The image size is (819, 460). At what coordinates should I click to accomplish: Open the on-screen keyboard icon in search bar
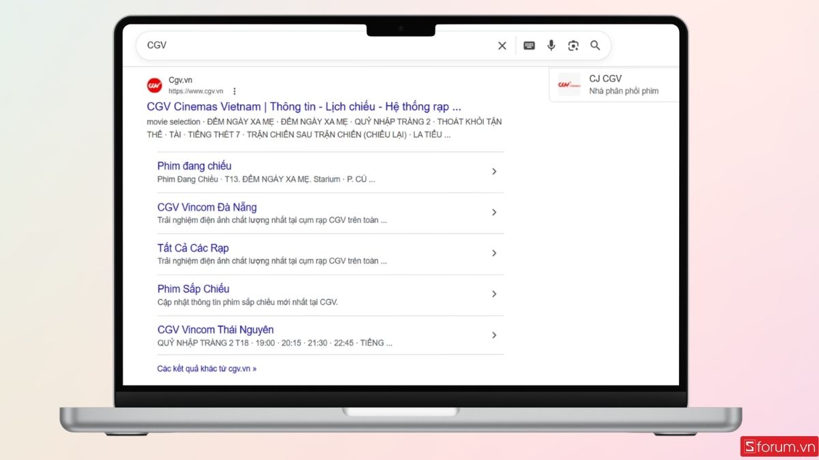(x=528, y=45)
